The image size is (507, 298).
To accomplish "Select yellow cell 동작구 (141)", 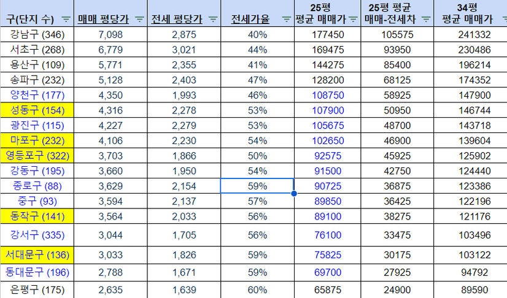I will pyautogui.click(x=37, y=216).
